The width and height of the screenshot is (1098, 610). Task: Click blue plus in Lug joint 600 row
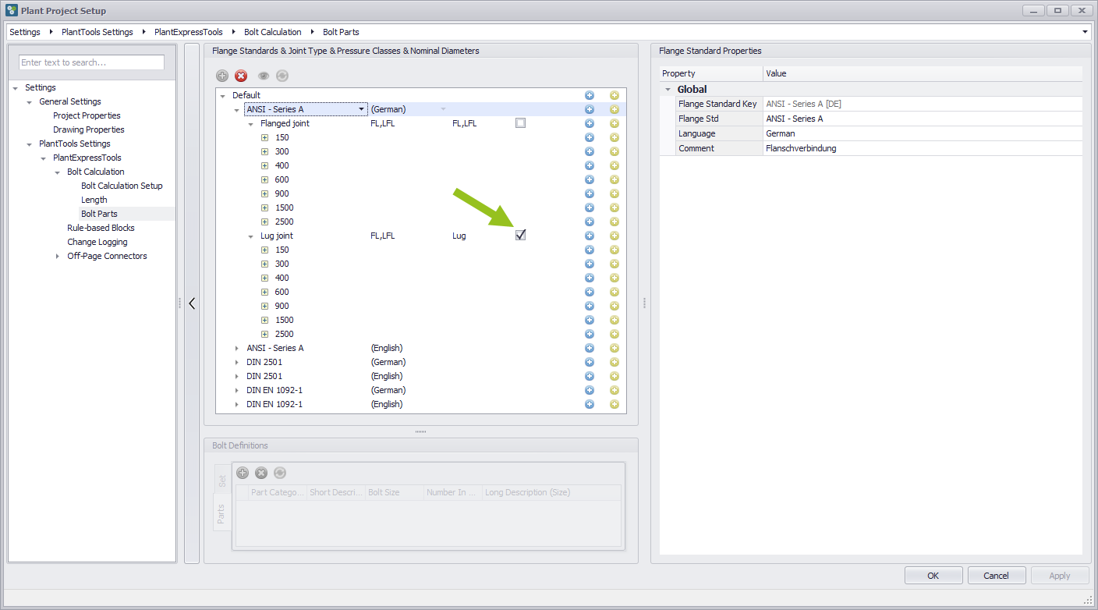click(x=590, y=292)
